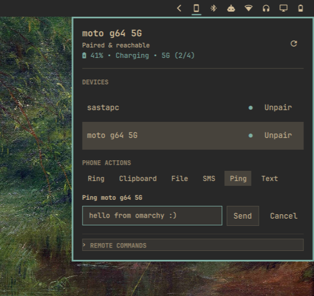Screen dimensions: 314x296
Task: Focus the ping message input field
Action: pyautogui.click(x=152, y=216)
